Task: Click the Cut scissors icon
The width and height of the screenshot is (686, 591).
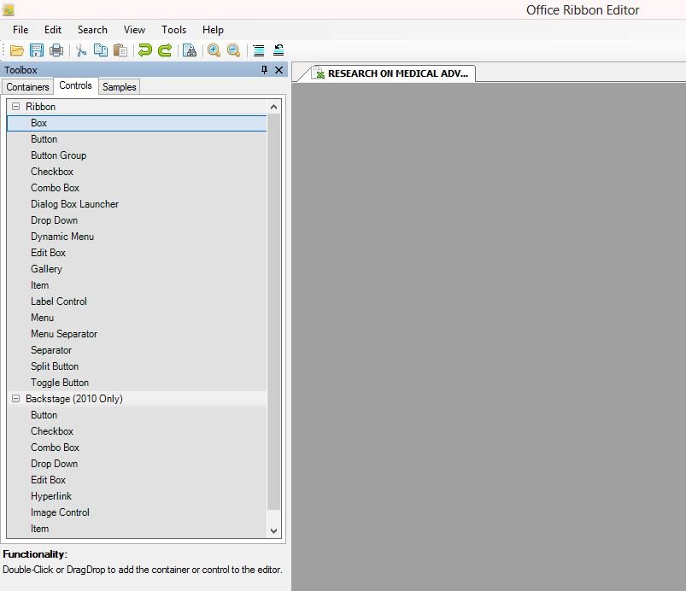Action: click(x=81, y=50)
